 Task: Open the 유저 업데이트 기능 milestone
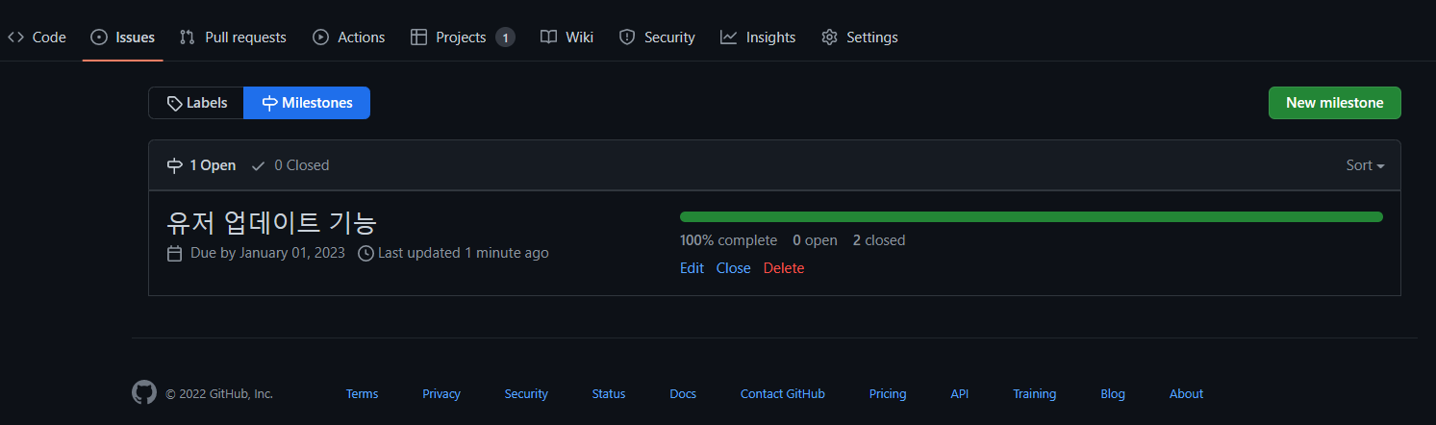tap(272, 222)
